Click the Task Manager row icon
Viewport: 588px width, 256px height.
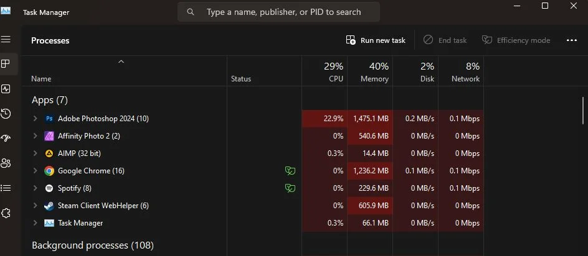[x=49, y=223]
